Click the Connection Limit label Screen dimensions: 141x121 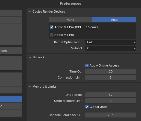point(70,77)
